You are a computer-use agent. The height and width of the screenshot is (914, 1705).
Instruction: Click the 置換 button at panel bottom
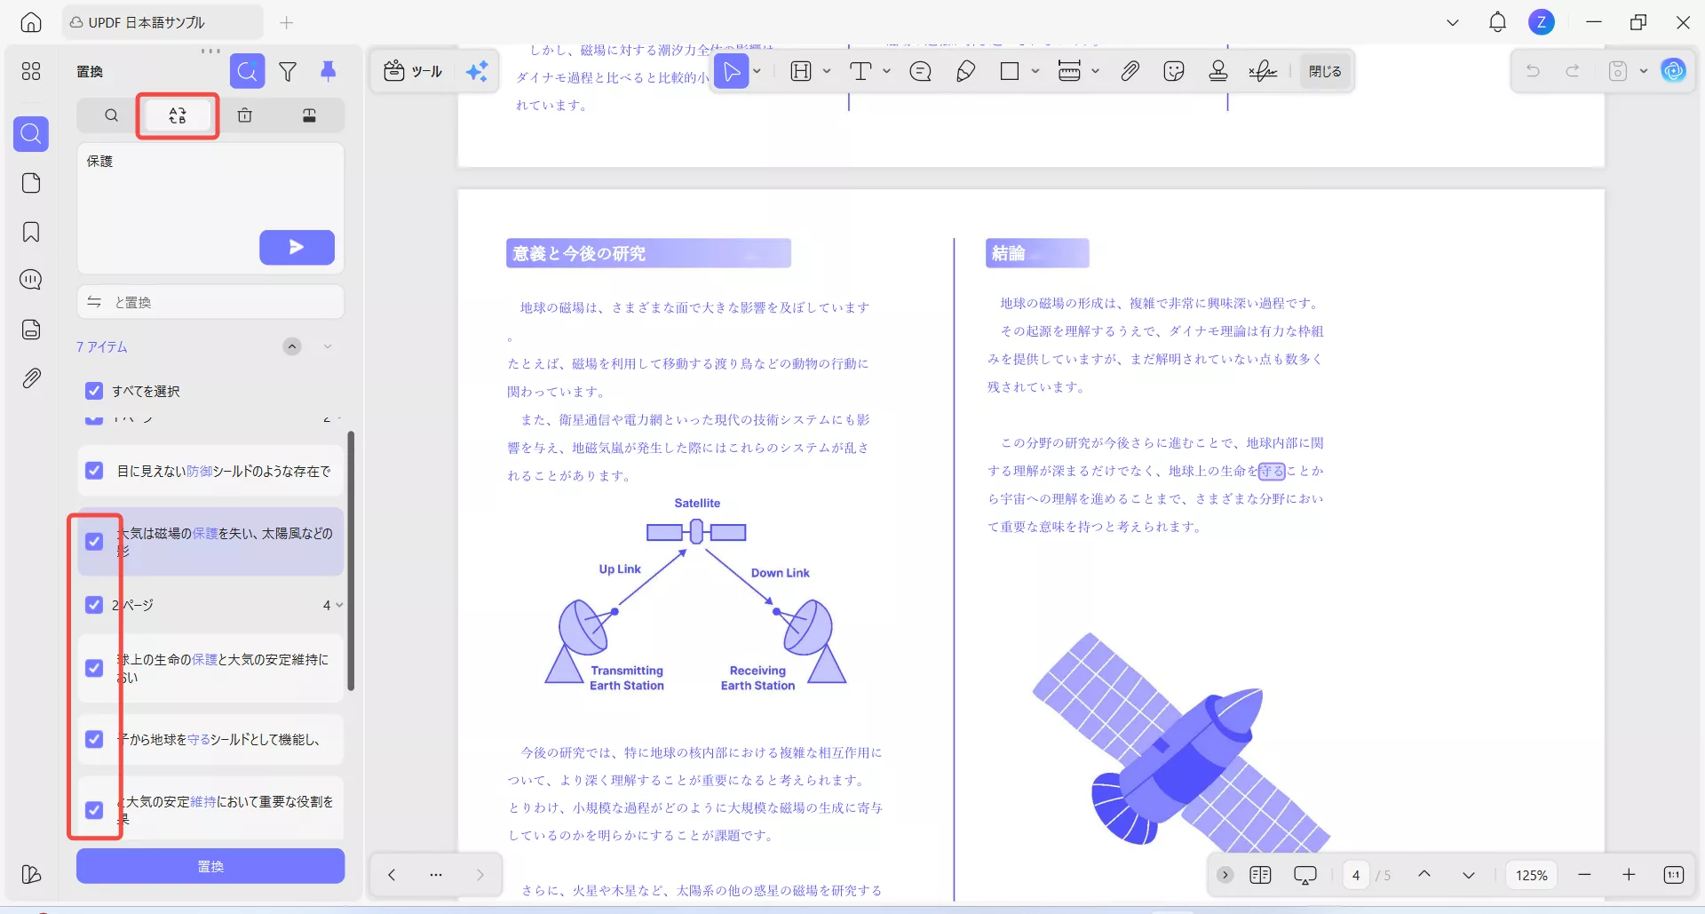coord(210,866)
